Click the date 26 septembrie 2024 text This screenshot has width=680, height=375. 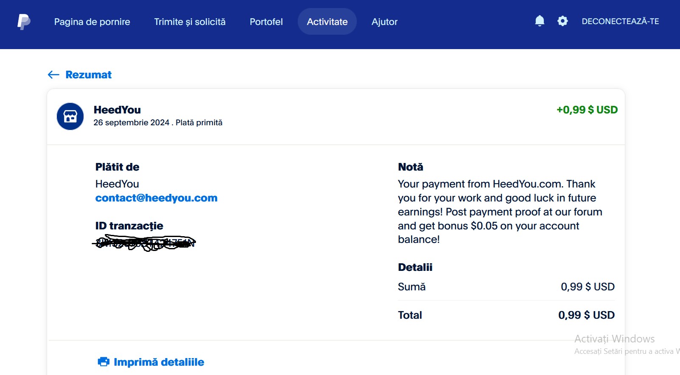click(x=132, y=123)
